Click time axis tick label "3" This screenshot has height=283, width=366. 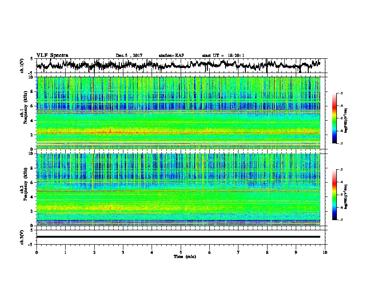(x=123, y=252)
